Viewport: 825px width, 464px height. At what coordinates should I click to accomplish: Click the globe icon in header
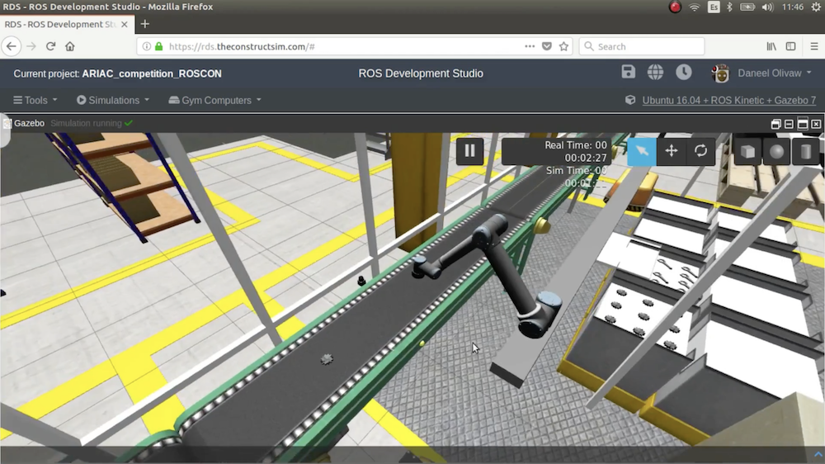pos(655,72)
